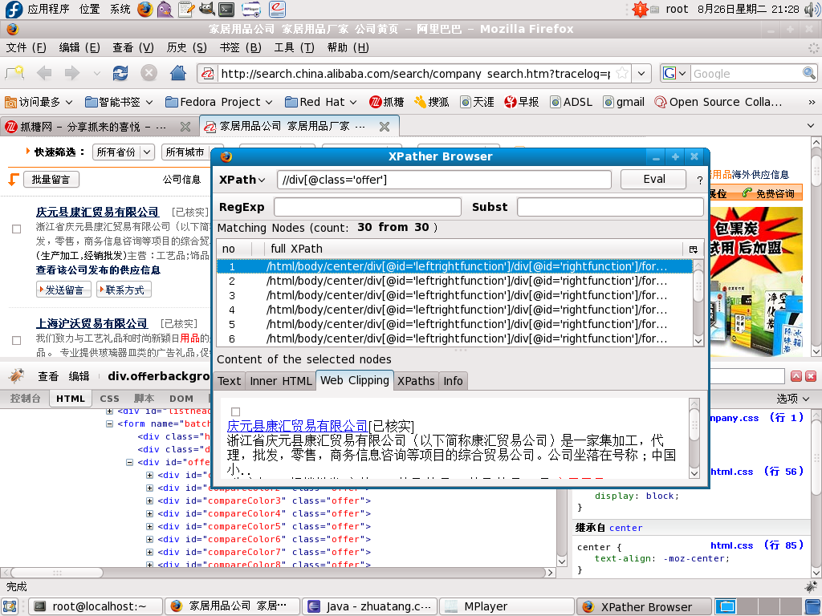
Task: Click into the RegExp input field
Action: tap(368, 207)
